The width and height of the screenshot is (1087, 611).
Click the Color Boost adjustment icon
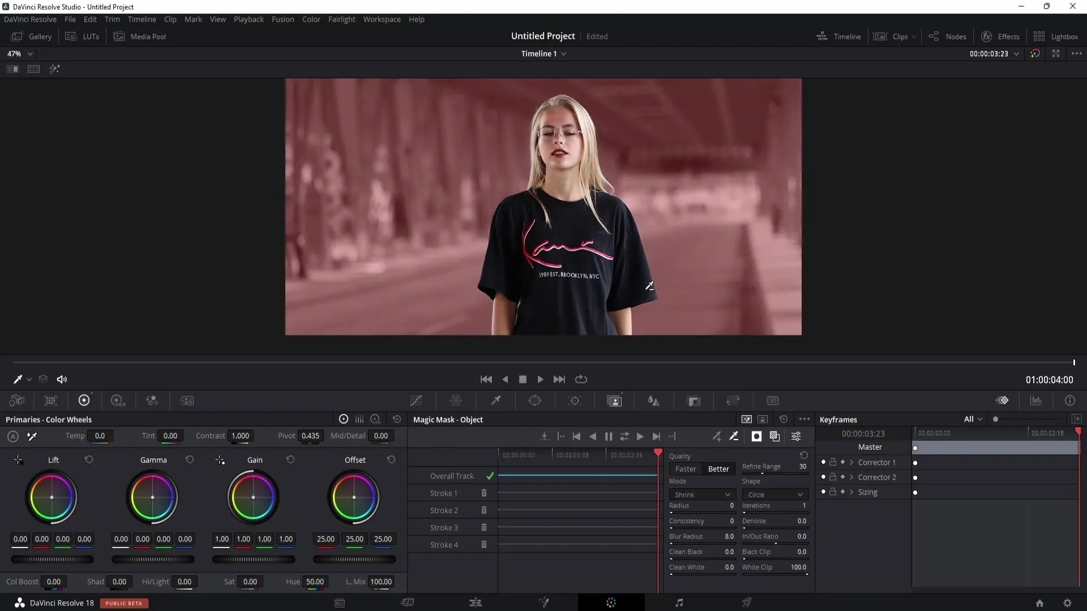coord(22,581)
